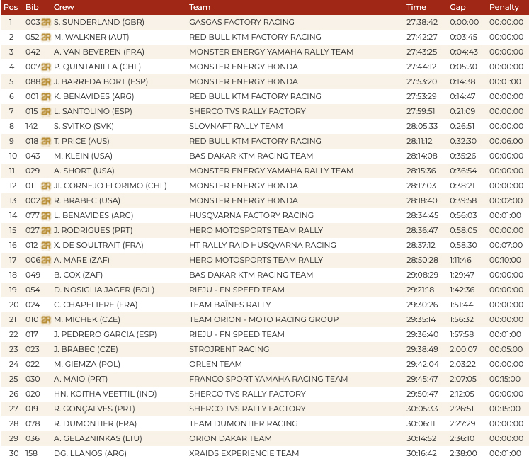Select crew name S. SUNDERLAND (GBR)
Image resolution: width=529 pixels, height=461 pixels.
point(99,22)
